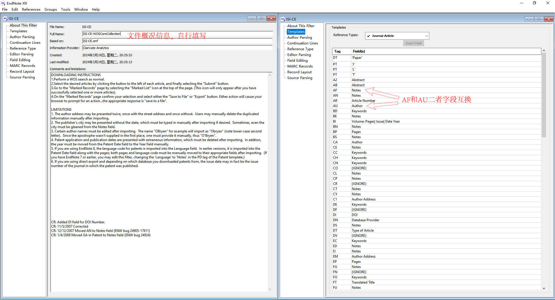Open the References menu
The width and height of the screenshot is (555, 300).
coord(31,9)
